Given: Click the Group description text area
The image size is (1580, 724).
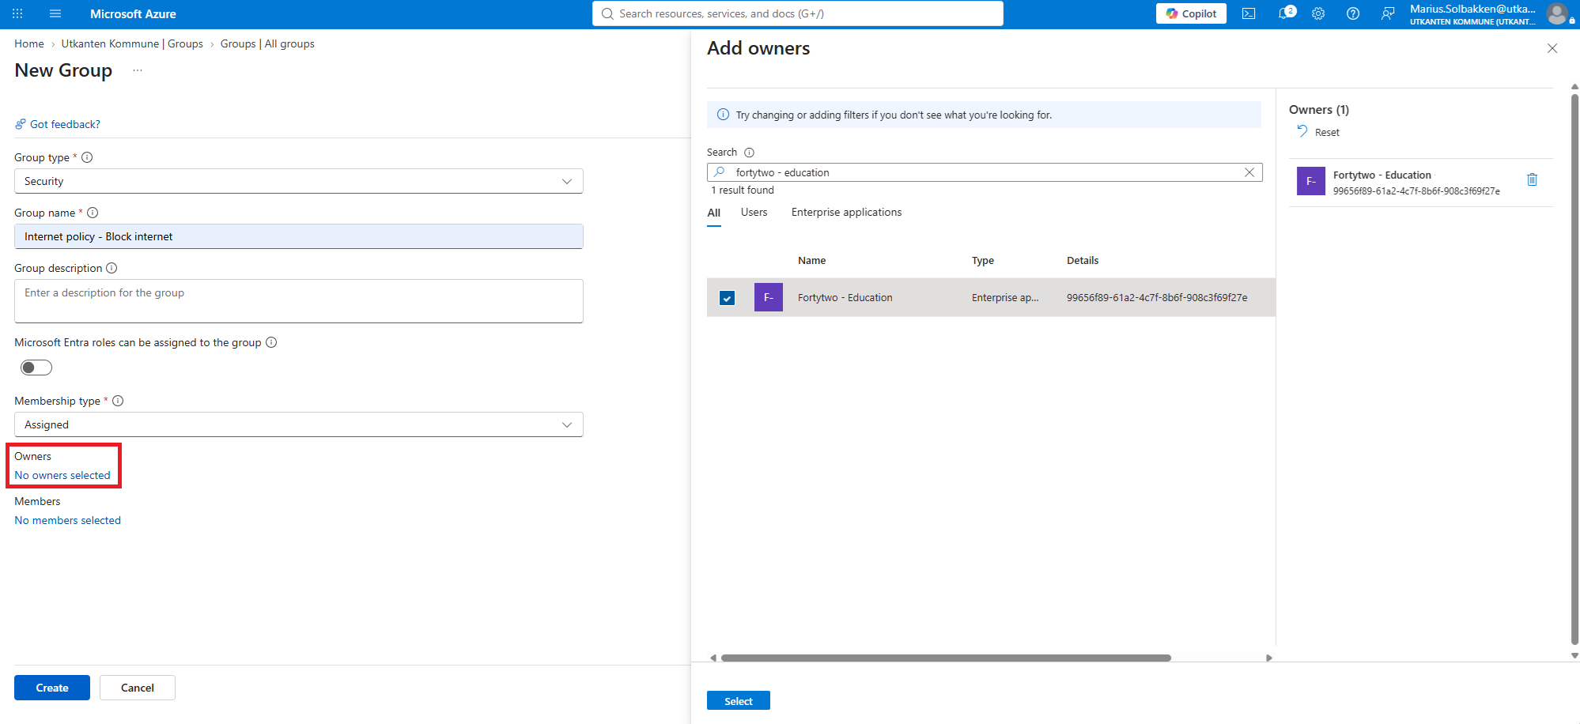Looking at the screenshot, I should tap(299, 301).
